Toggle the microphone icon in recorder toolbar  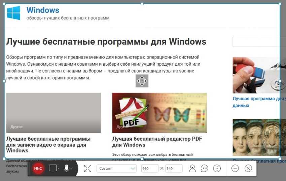click(x=66, y=168)
